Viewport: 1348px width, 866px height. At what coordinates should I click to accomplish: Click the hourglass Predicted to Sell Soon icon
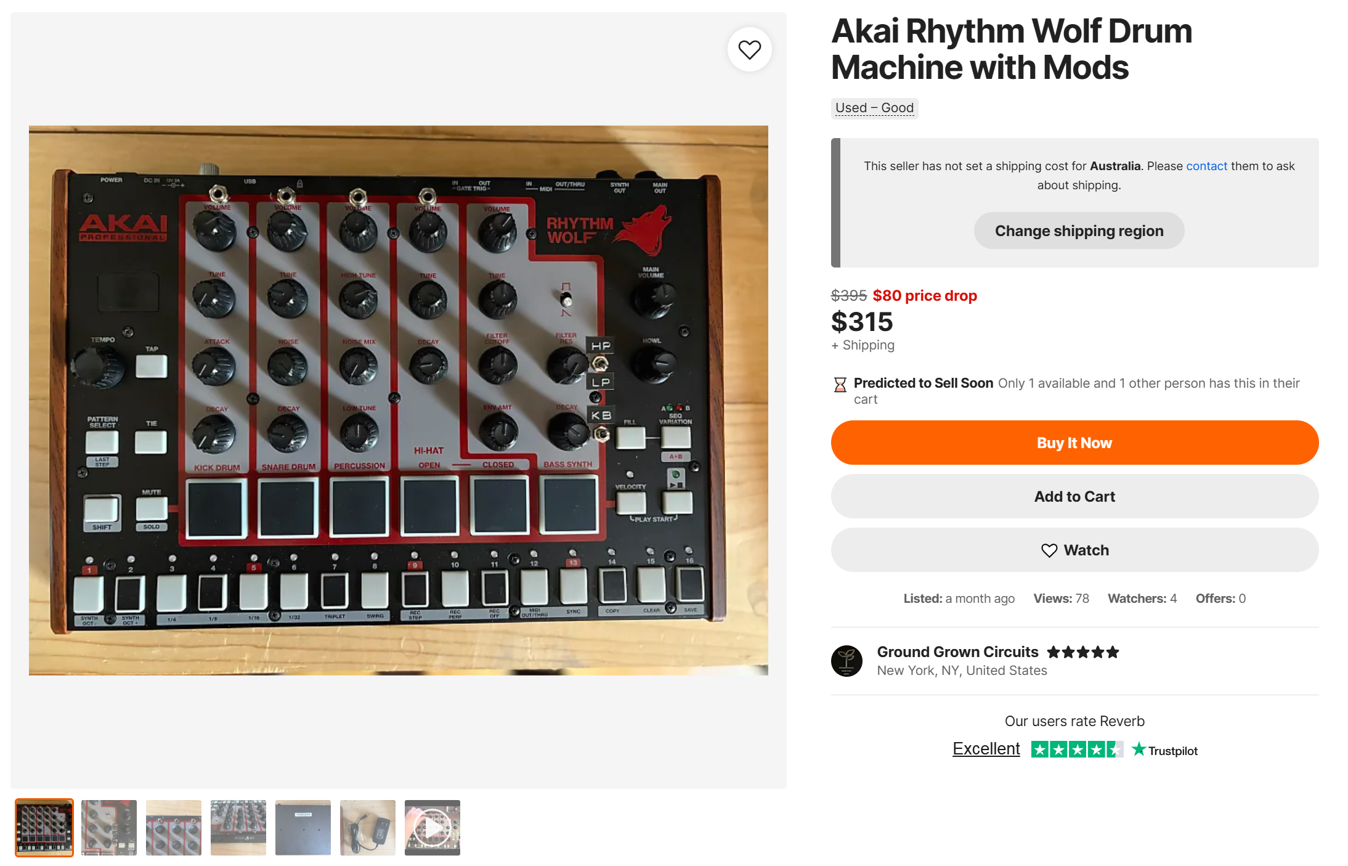(x=840, y=385)
